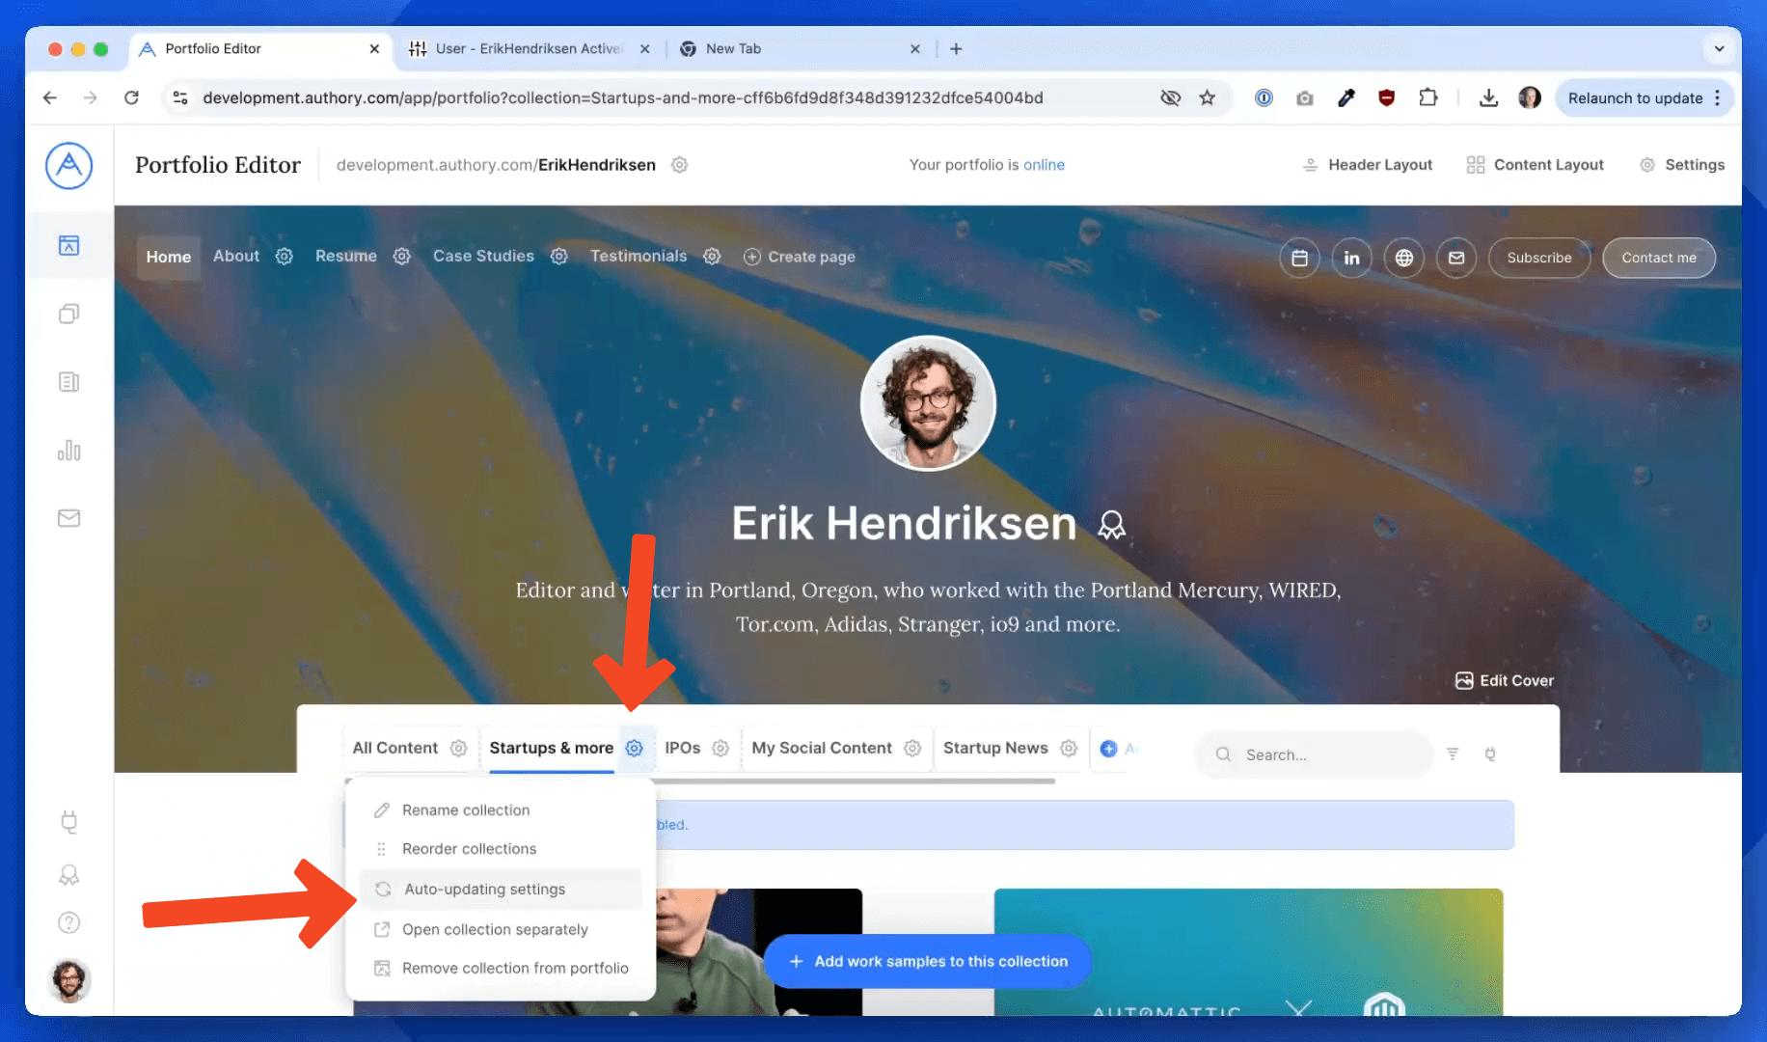The image size is (1767, 1042).
Task: Open portfolio Settings in the top bar
Action: coord(1682,165)
